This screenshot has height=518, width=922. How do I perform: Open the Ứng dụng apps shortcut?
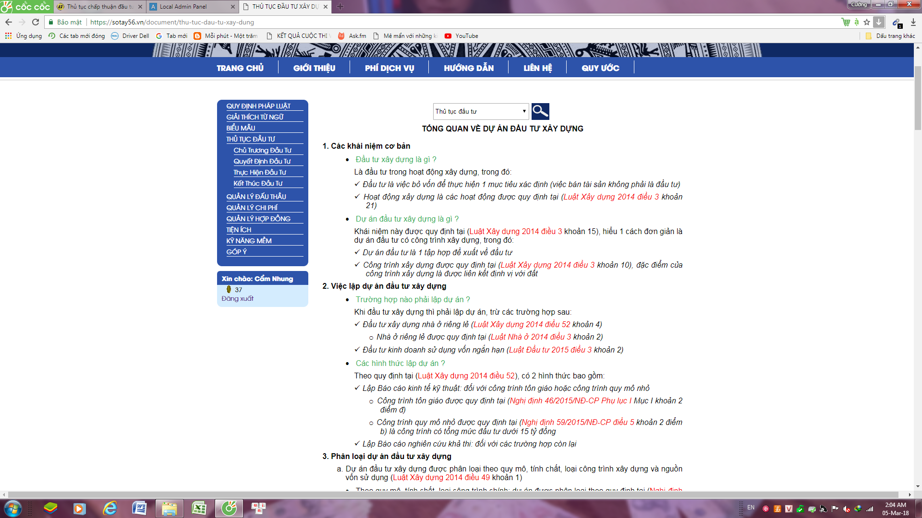click(24, 36)
